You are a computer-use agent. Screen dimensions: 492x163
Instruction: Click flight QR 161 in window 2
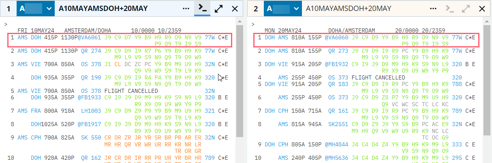(x=338, y=111)
